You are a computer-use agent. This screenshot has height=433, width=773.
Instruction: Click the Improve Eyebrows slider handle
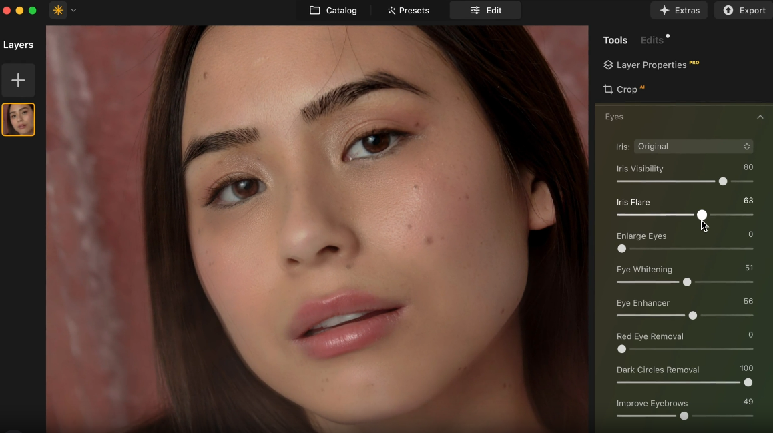pyautogui.click(x=684, y=416)
